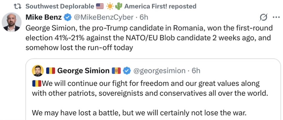Open the quoted George Simion post text
The height and width of the screenshot is (120, 283).
[x=149, y=98]
